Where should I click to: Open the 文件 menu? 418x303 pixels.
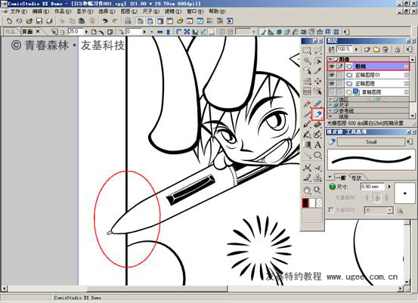pyautogui.click(x=18, y=11)
